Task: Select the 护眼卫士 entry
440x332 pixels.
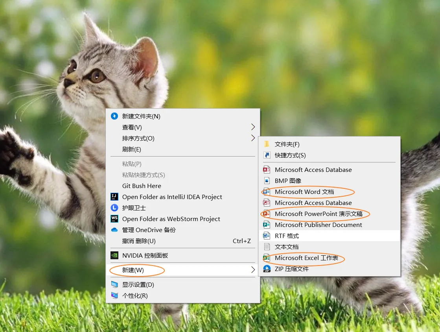Action: pyautogui.click(x=183, y=208)
